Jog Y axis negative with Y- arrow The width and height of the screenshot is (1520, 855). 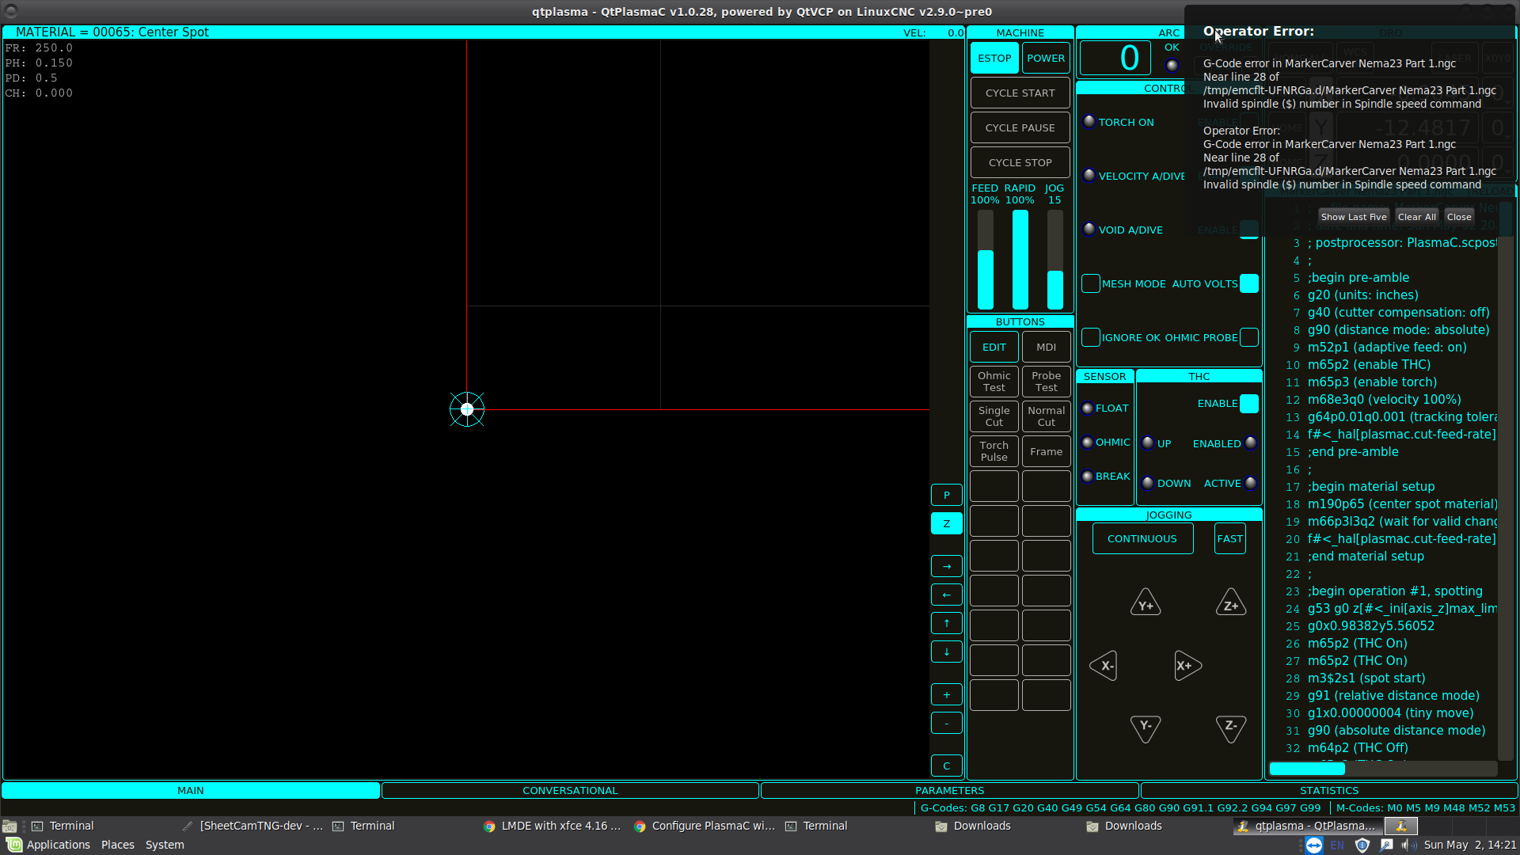(x=1146, y=728)
